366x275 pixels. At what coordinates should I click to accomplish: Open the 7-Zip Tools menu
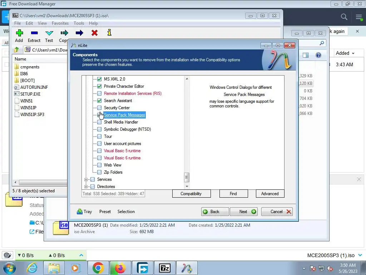tap(79, 23)
